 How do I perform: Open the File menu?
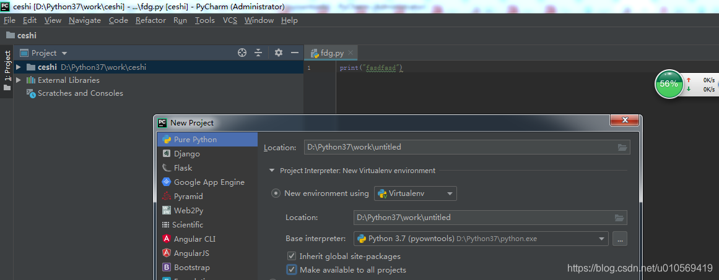point(9,20)
